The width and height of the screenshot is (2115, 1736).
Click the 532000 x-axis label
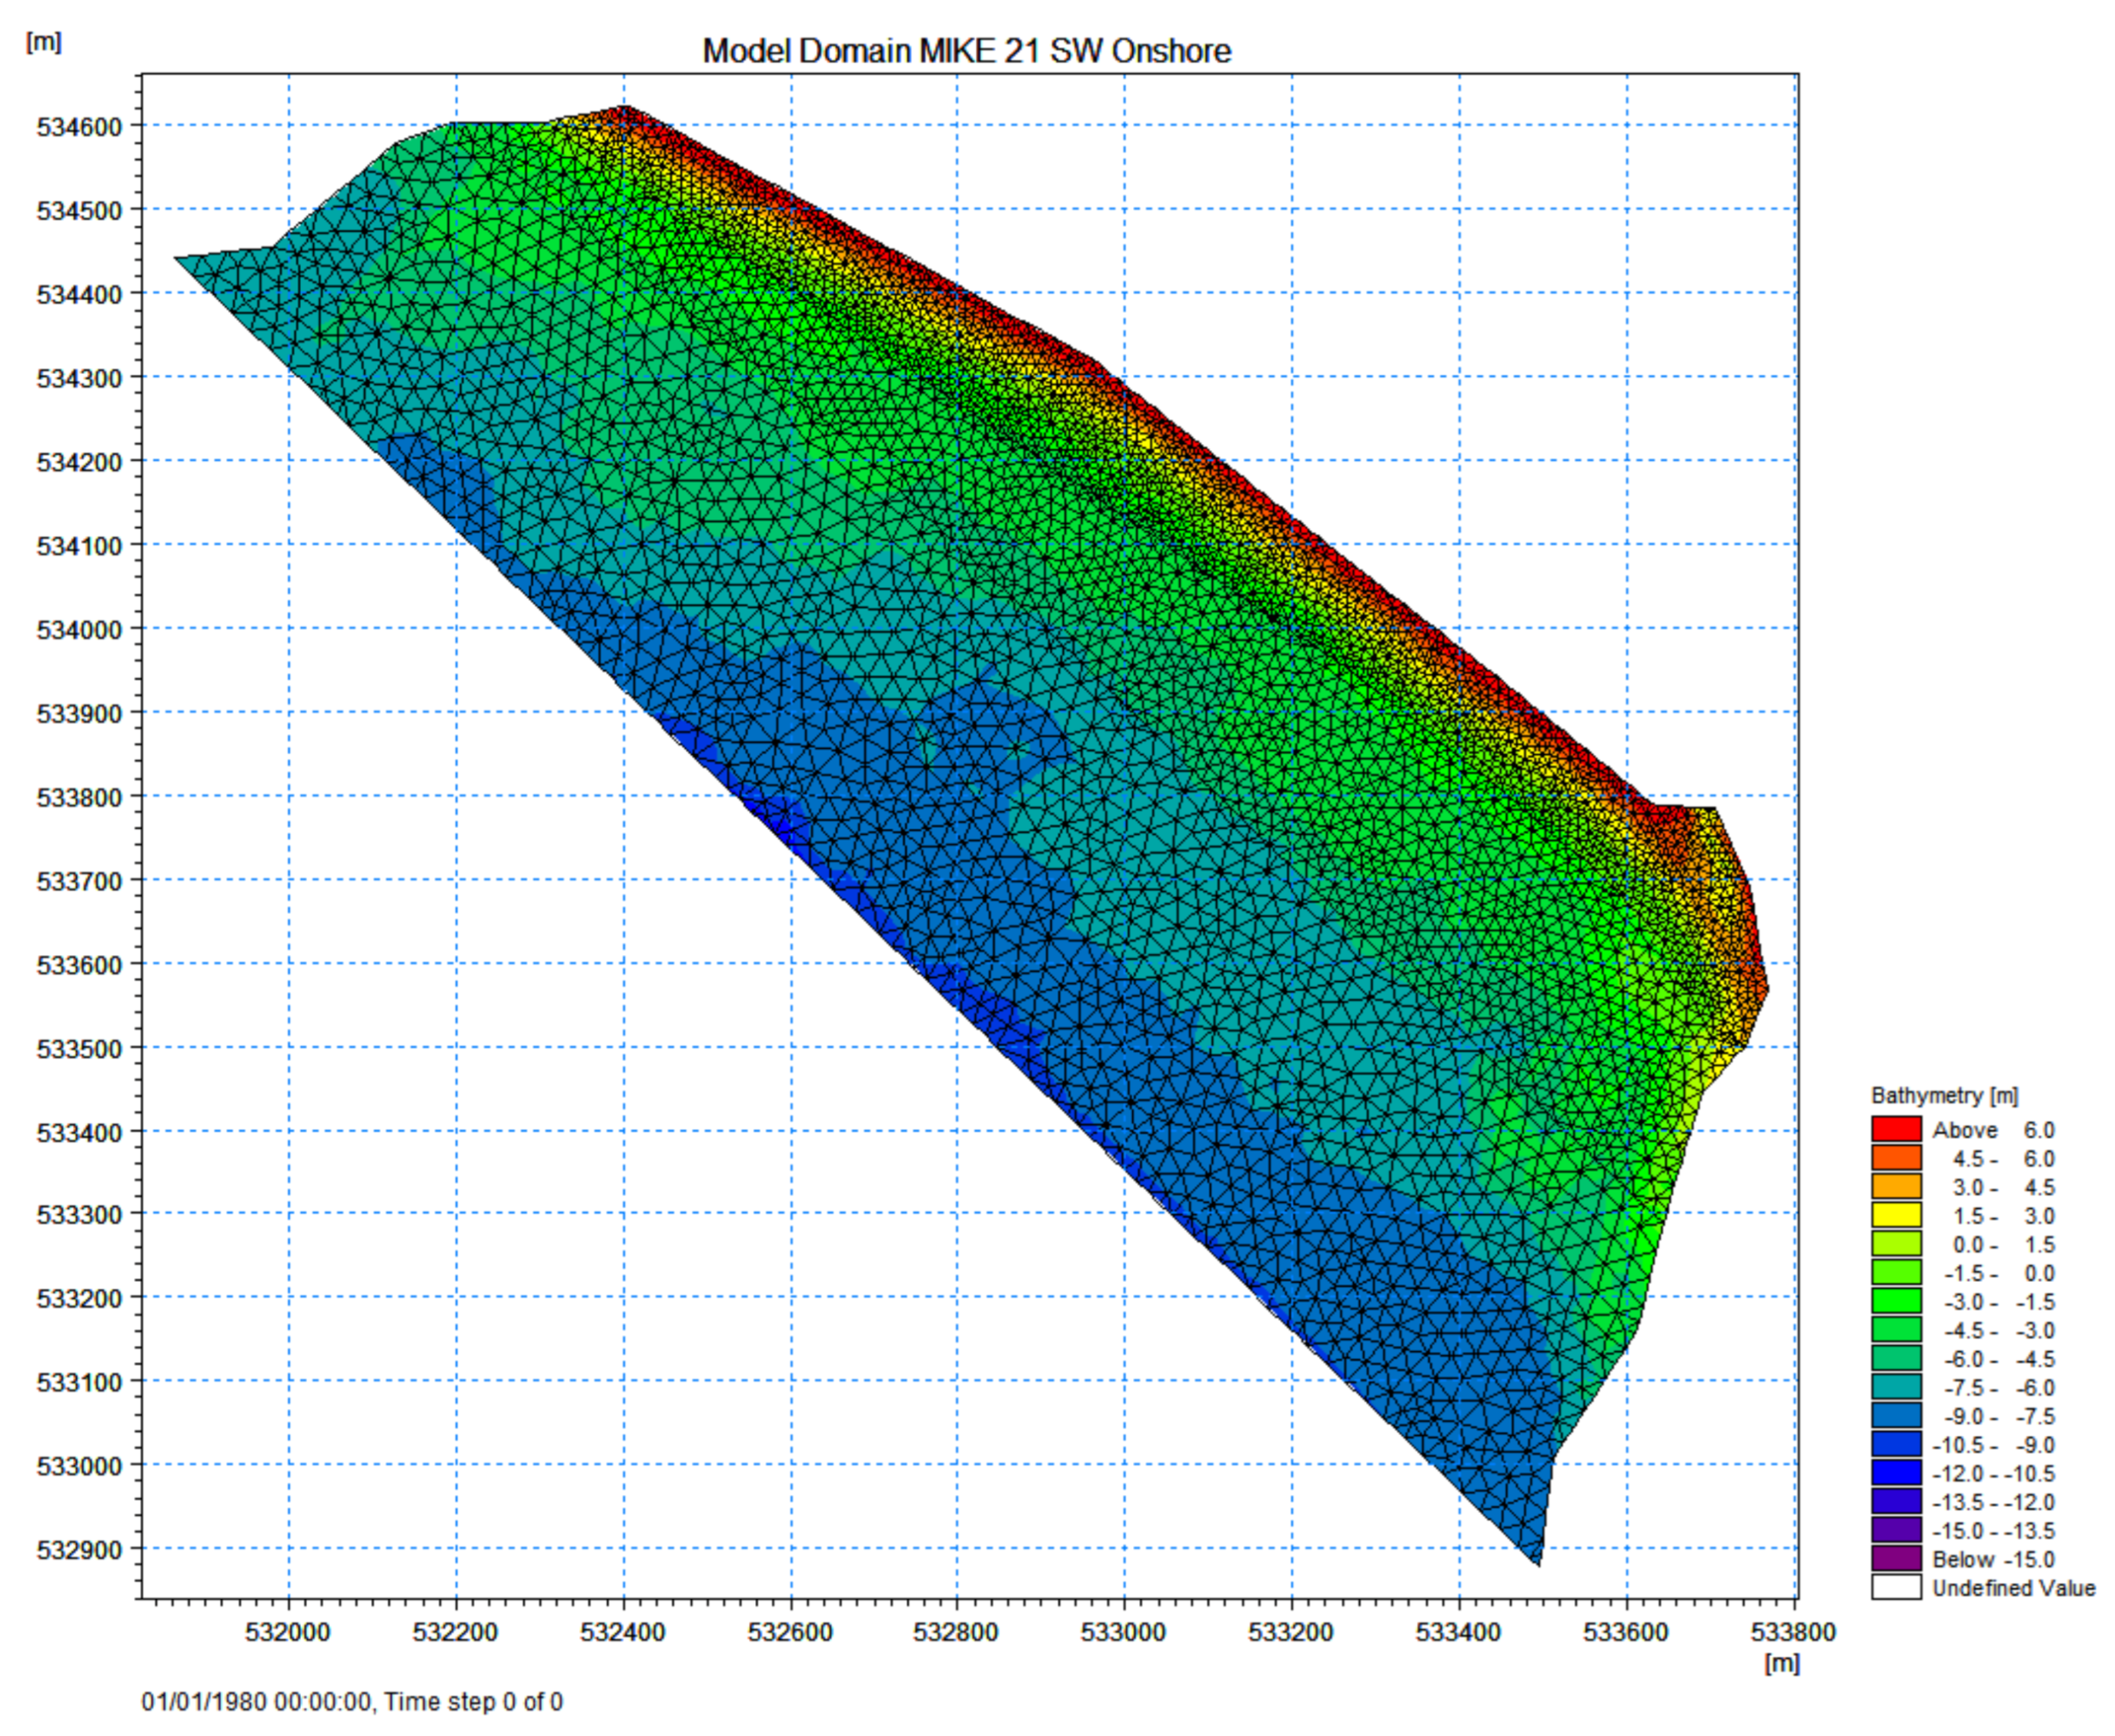pyautogui.click(x=287, y=1632)
